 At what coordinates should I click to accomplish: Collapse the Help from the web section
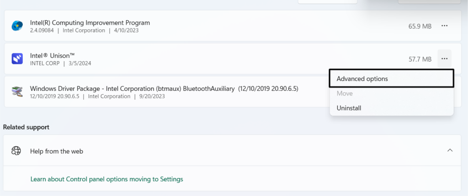450,150
